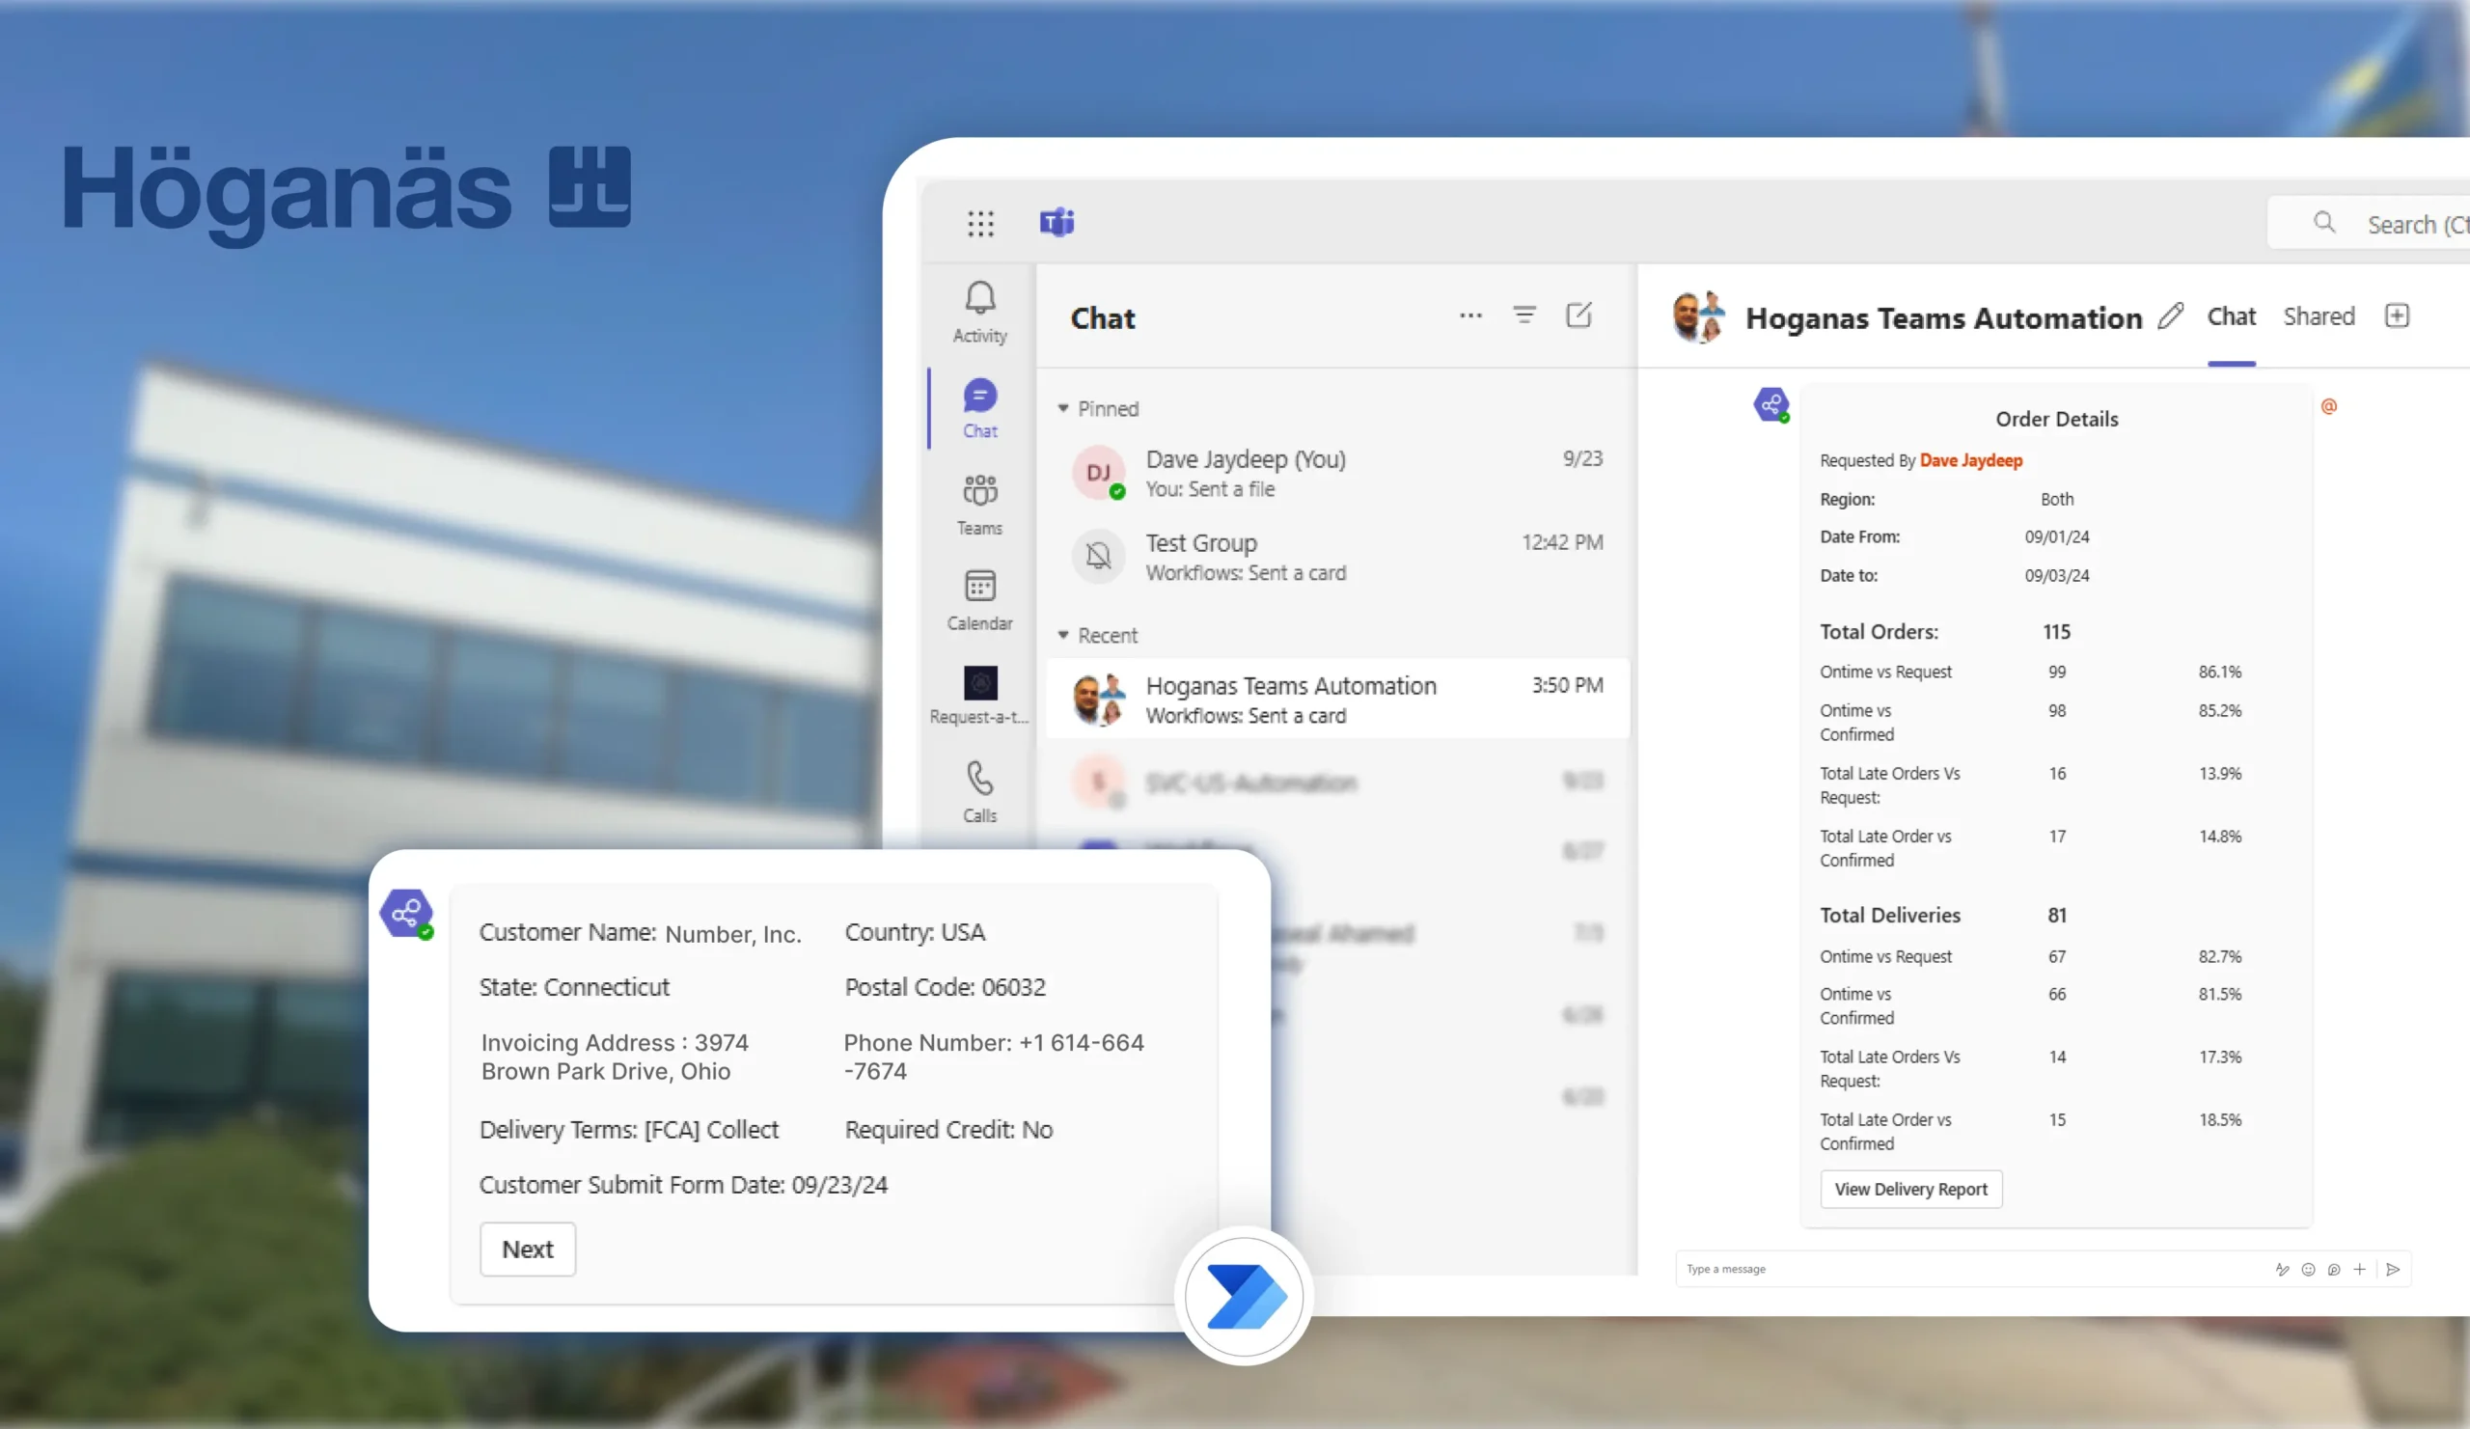This screenshot has width=2470, height=1429.
Task: Open the Test Group chat
Action: [x=1337, y=557]
